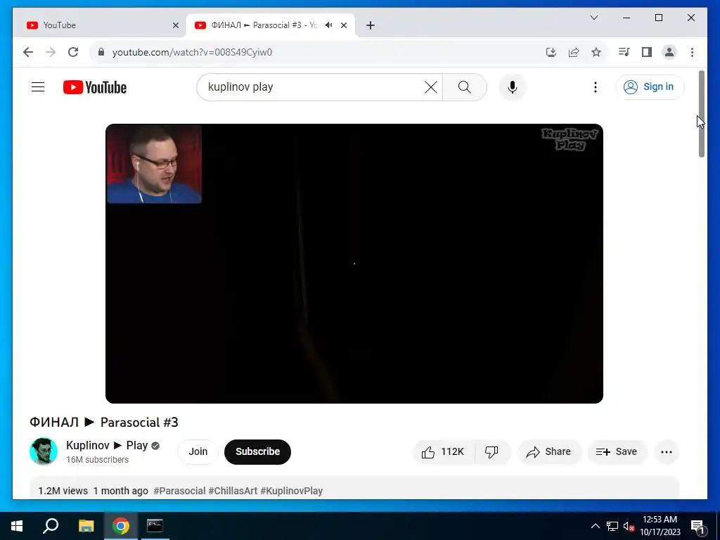The image size is (720, 540).
Task: Go to YouTube home via logo
Action: coord(95,87)
